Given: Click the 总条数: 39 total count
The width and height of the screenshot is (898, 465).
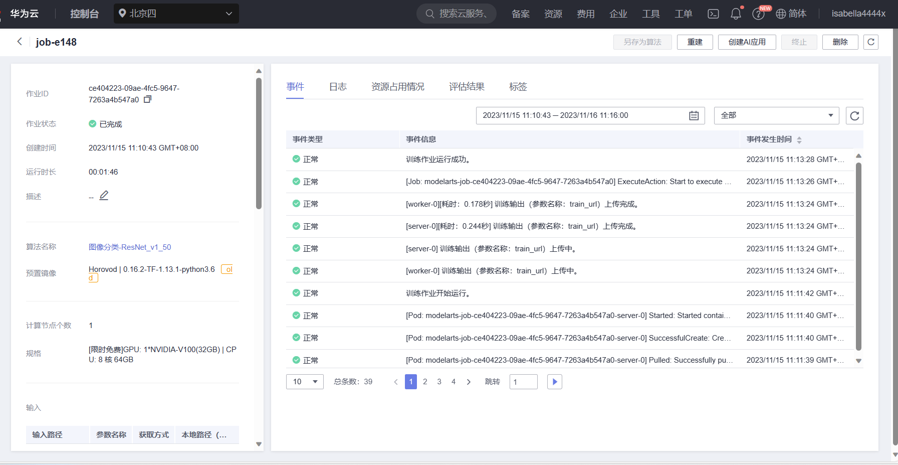Looking at the screenshot, I should click(x=353, y=382).
